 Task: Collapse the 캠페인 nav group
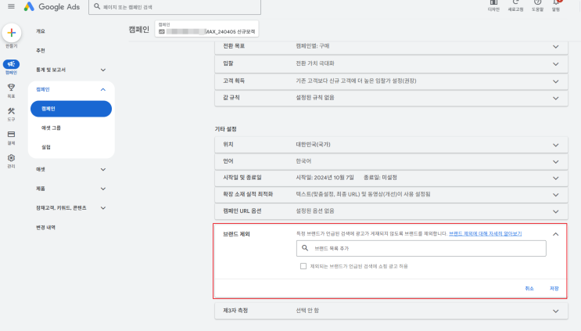click(x=103, y=89)
